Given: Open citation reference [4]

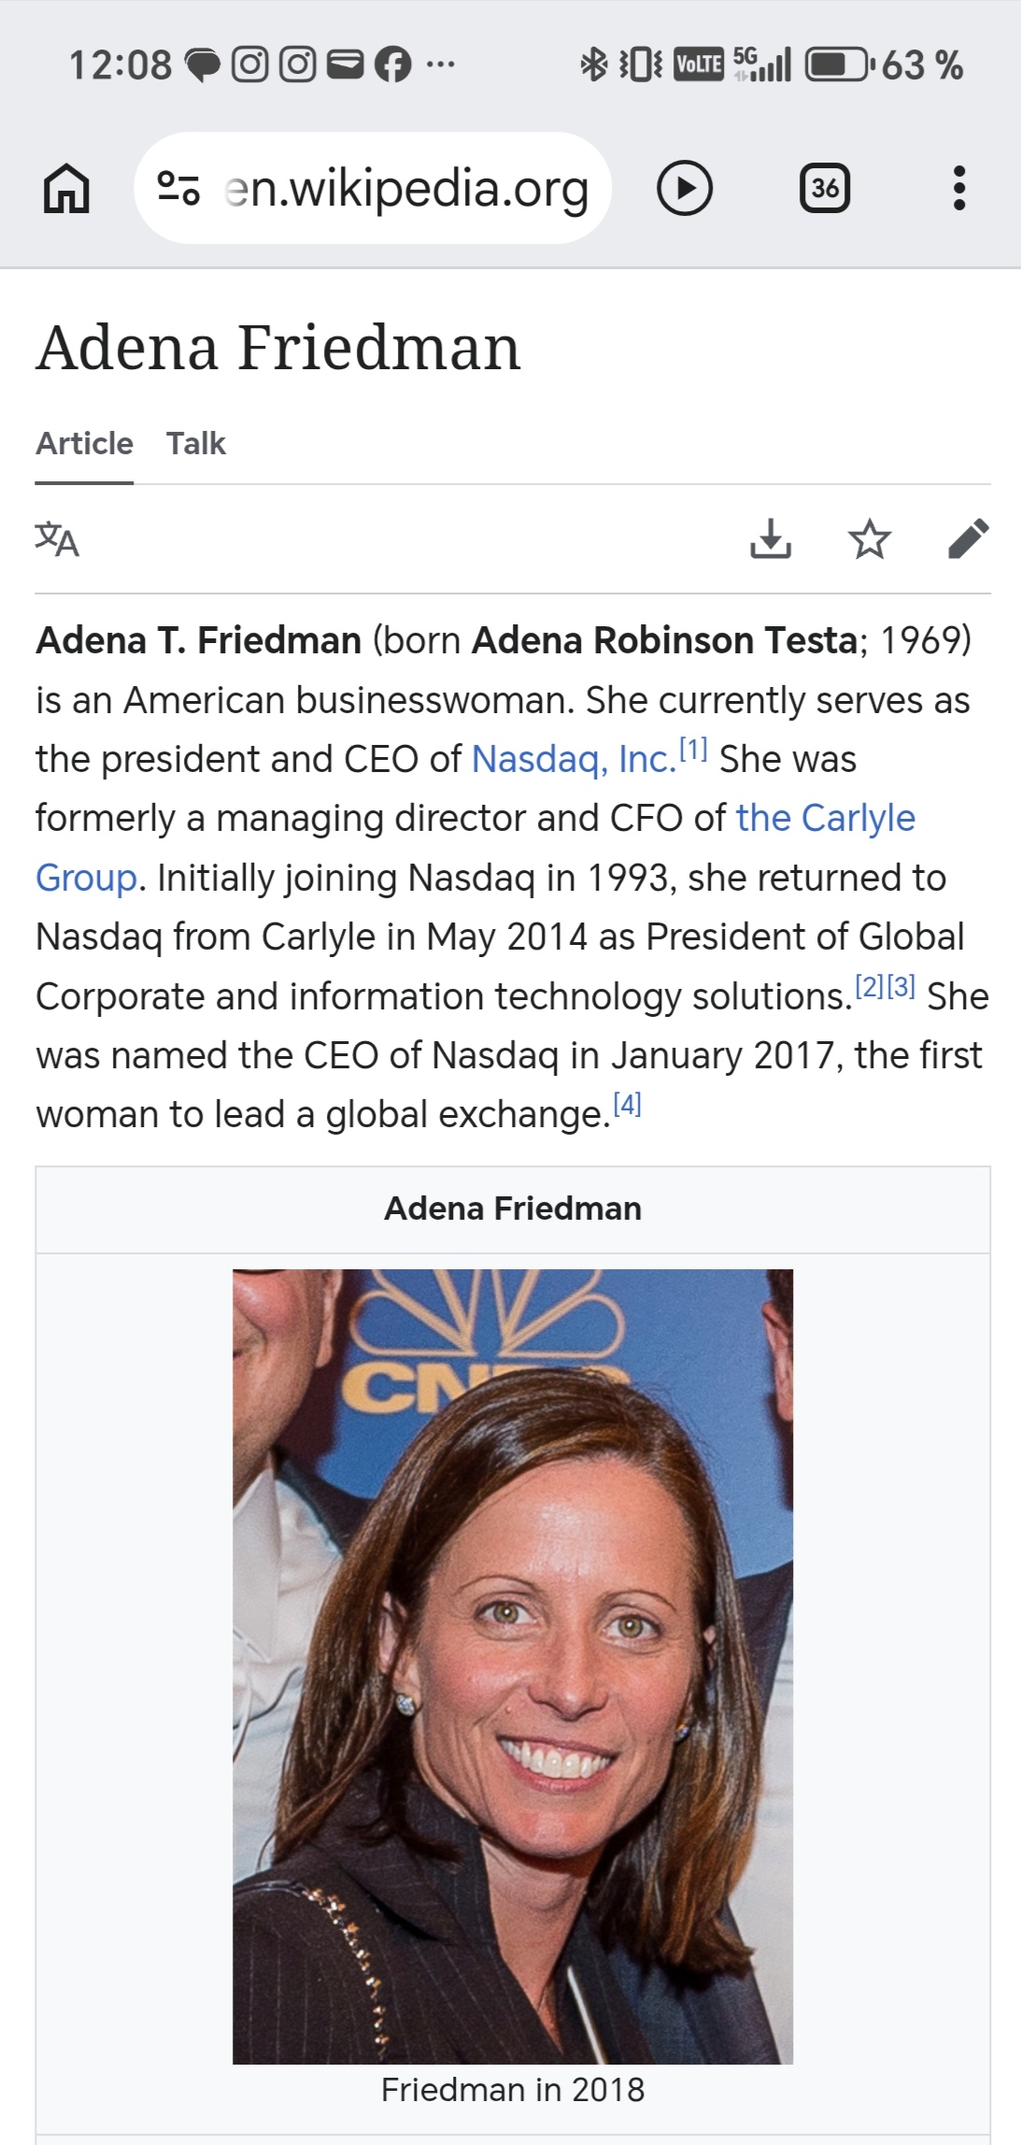Looking at the screenshot, I should coord(627,1104).
